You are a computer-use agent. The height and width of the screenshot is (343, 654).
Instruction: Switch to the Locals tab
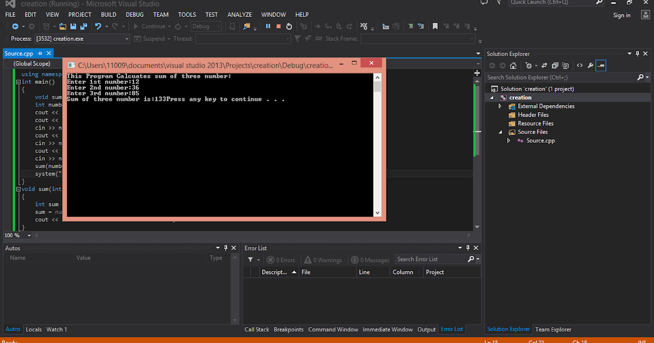click(34, 329)
